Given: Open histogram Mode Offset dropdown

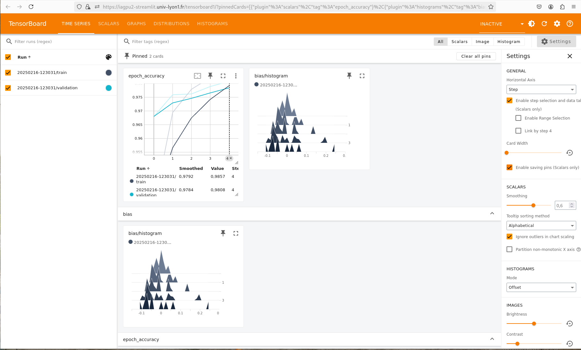Looking at the screenshot, I should coord(541,288).
